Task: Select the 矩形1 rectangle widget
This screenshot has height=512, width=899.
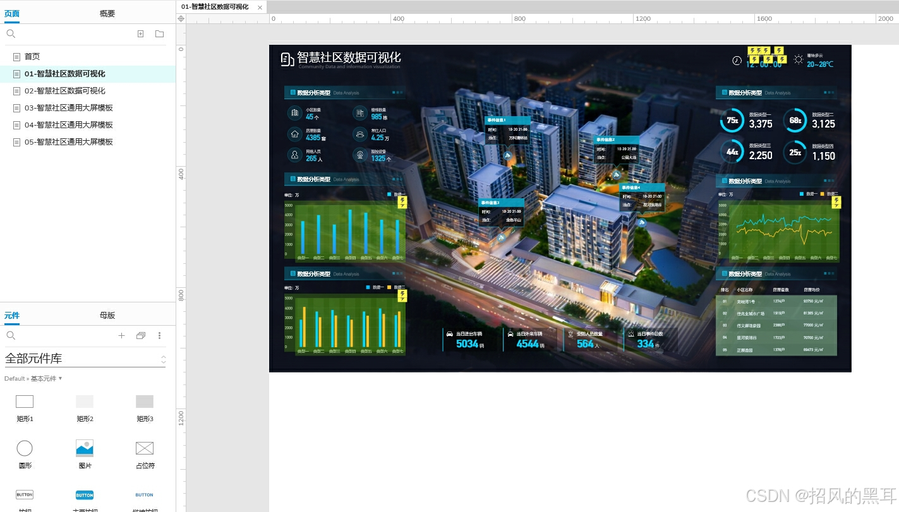Action: coord(25,402)
